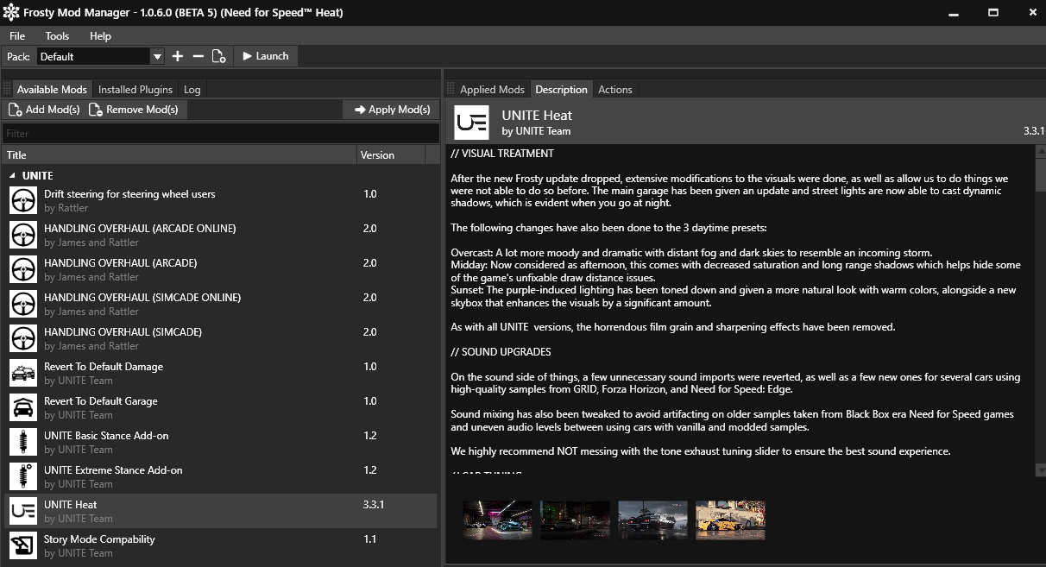Click the plus icon to add a pack

(178, 56)
